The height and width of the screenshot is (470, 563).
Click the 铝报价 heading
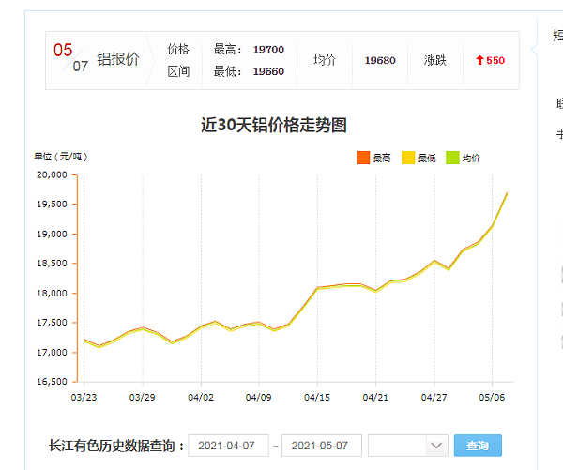click(x=118, y=59)
